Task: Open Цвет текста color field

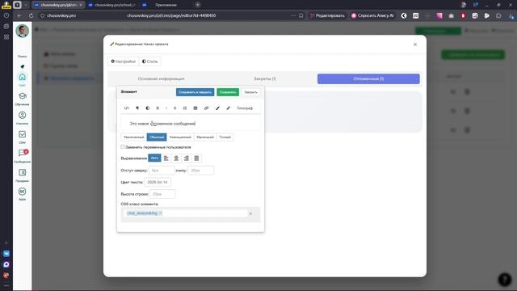Action: tap(158, 182)
